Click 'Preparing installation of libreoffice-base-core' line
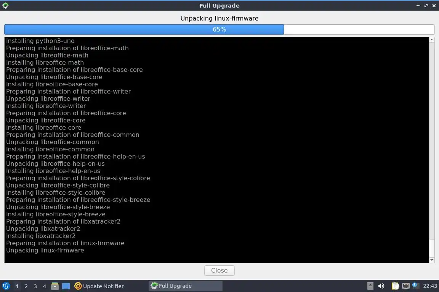 [74, 70]
